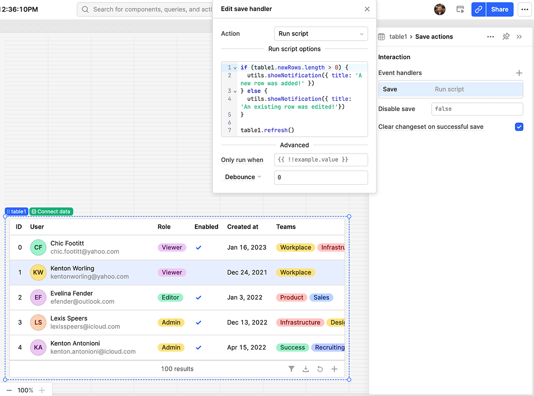Viewport: 534px width, 396px height.
Task: Click the 100% zoom level label
Action: [25, 390]
